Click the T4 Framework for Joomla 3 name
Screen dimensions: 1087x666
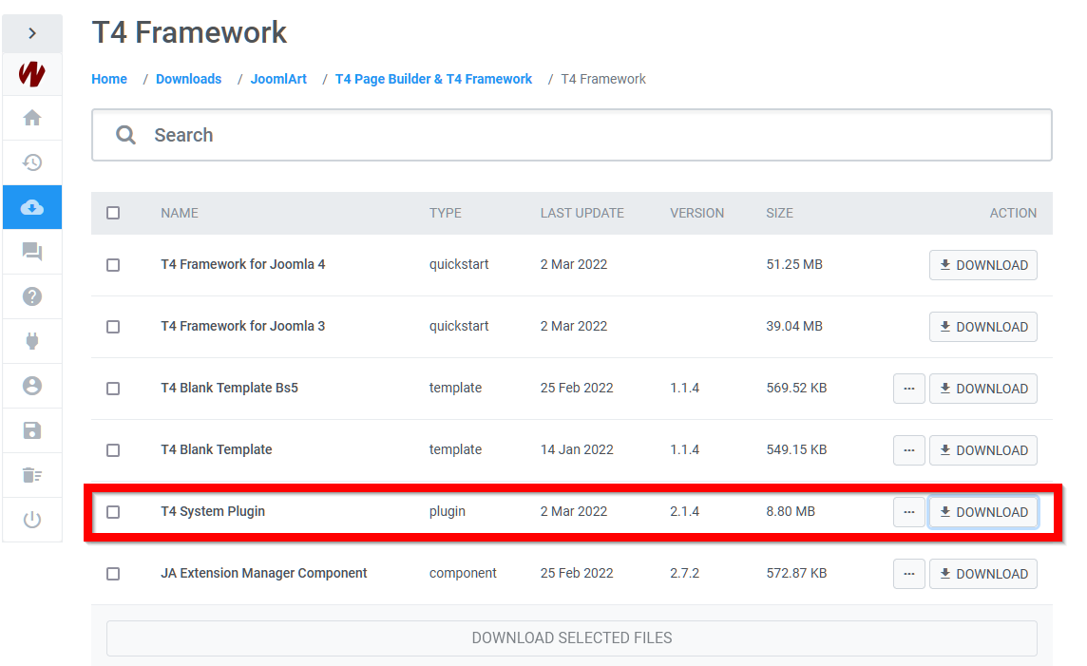click(242, 326)
